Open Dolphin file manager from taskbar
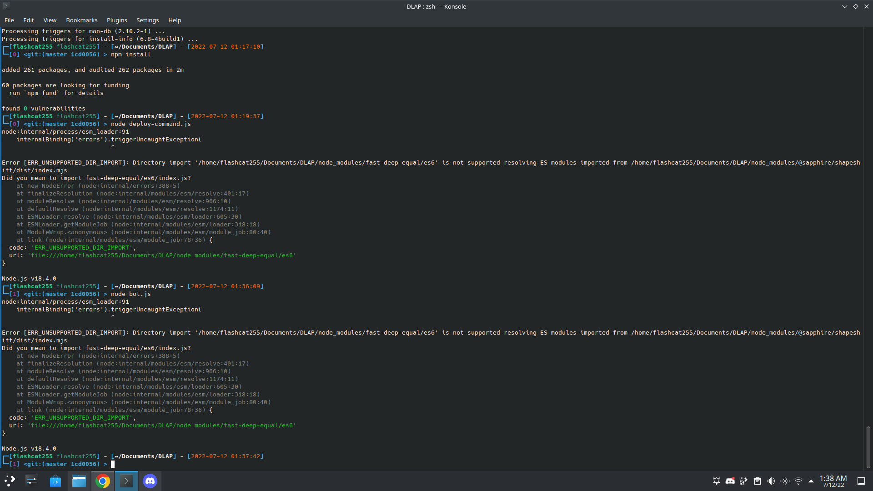The image size is (873, 491). 79,481
